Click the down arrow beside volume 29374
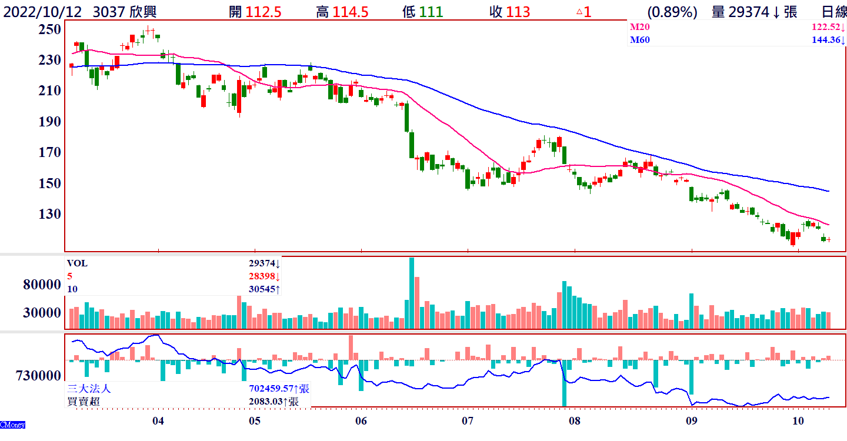Screen dimensions: 847x441 click(x=776, y=12)
